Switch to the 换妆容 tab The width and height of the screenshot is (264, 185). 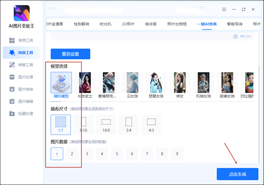(151, 24)
